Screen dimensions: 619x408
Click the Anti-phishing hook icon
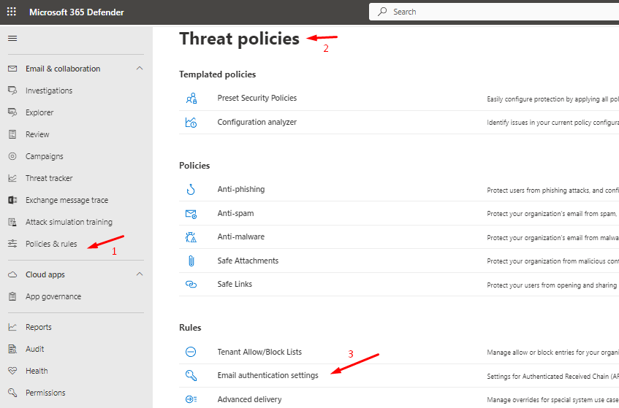[191, 190]
